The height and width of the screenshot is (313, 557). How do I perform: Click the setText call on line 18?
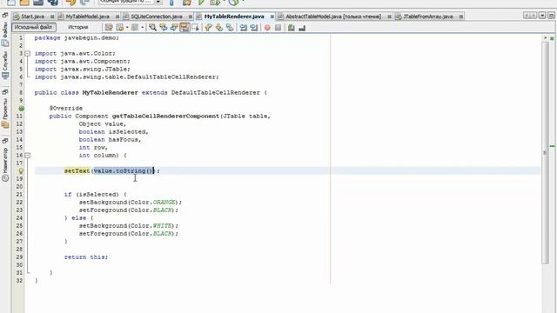point(77,171)
